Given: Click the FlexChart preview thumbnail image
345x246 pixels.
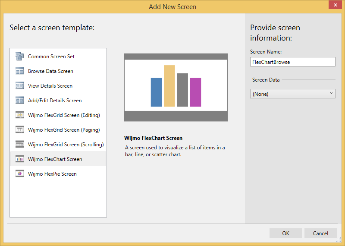Looking at the screenshot, I should (176, 87).
